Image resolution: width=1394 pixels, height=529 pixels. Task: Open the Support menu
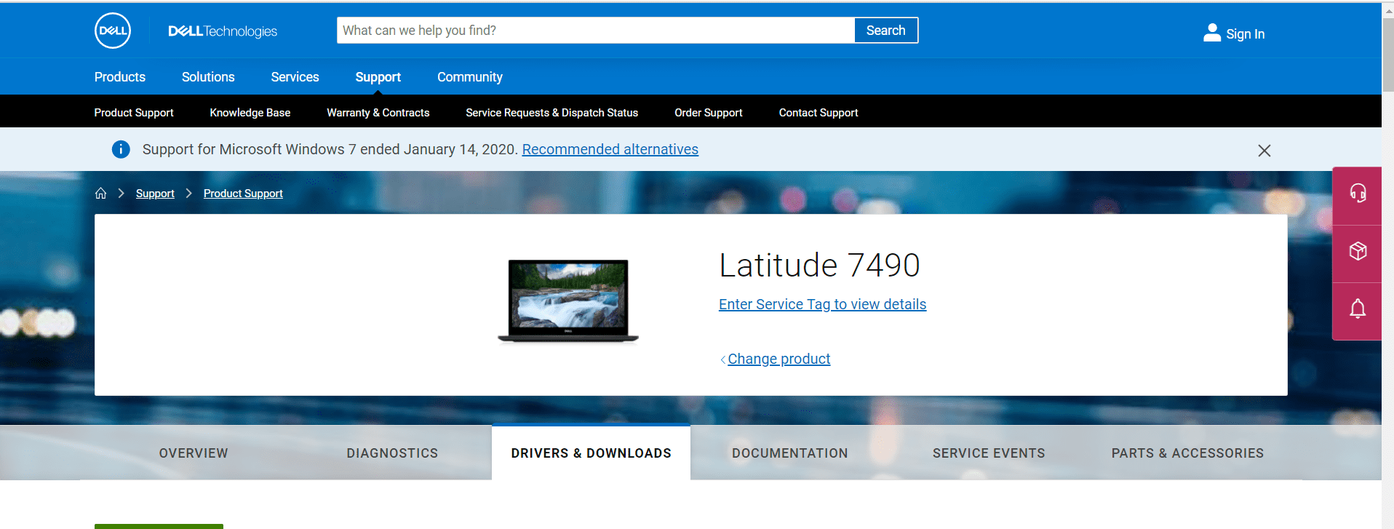(x=378, y=77)
